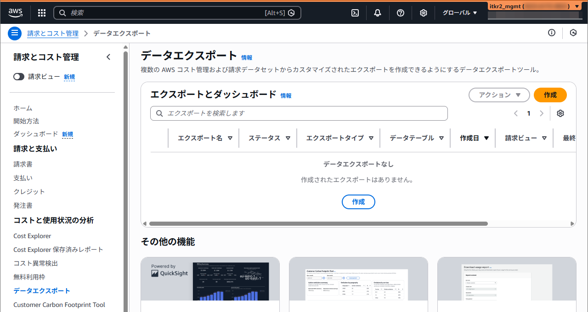Open Customer Carbon Footprint Tool link
Viewport: 588px width, 312px height.
(59, 305)
